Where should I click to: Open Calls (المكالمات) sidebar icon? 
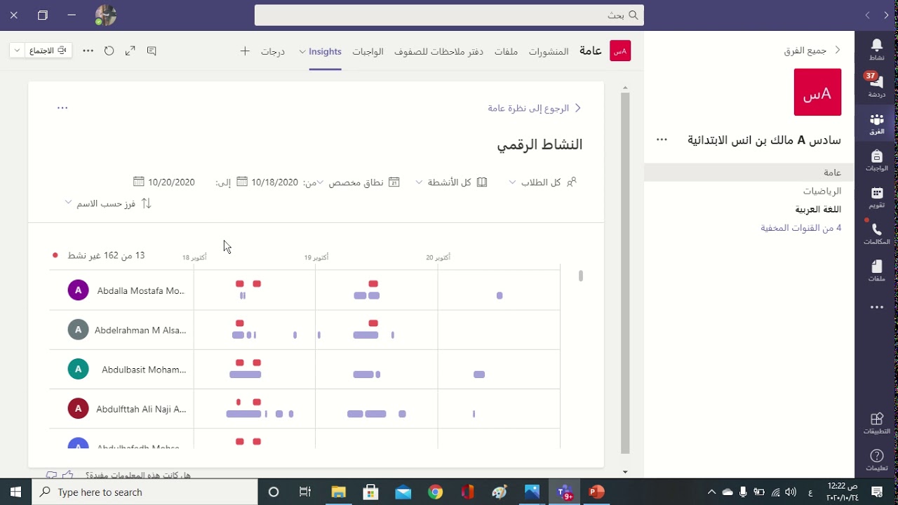tap(876, 234)
